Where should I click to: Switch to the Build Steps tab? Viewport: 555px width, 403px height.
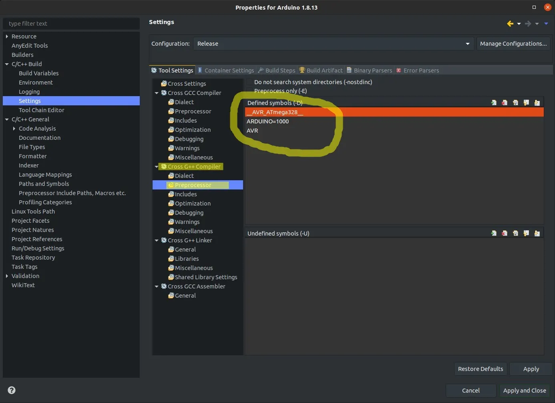point(277,71)
